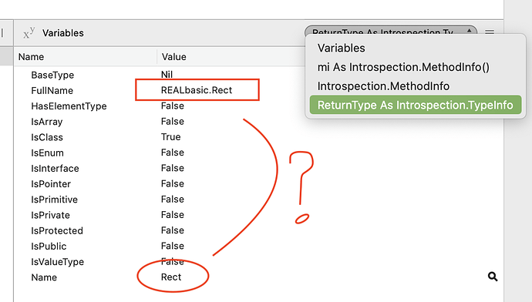Select Introspection.MethodInfo menu entry
This screenshot has height=302, width=532.
click(383, 86)
